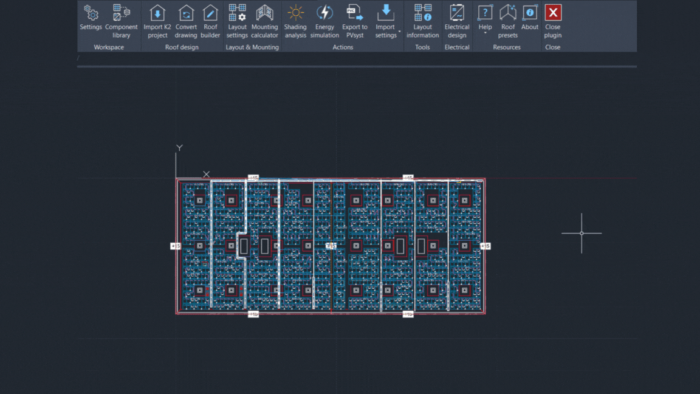Open the About dialog
Screen dimensions: 700x394
point(529,20)
